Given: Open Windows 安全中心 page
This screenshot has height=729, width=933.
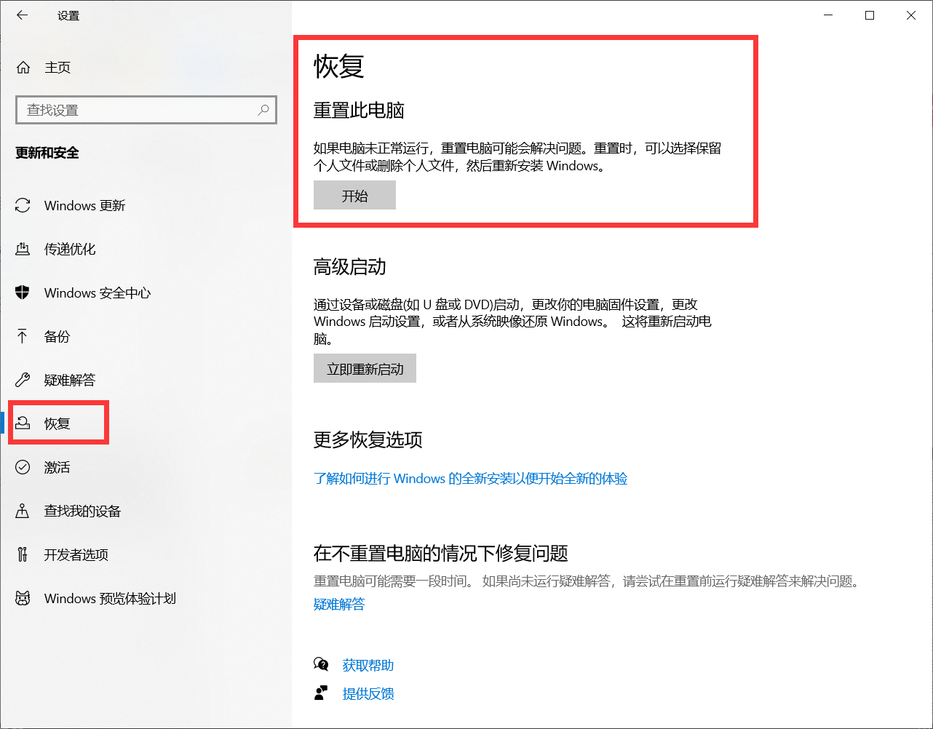Looking at the screenshot, I should (146, 293).
